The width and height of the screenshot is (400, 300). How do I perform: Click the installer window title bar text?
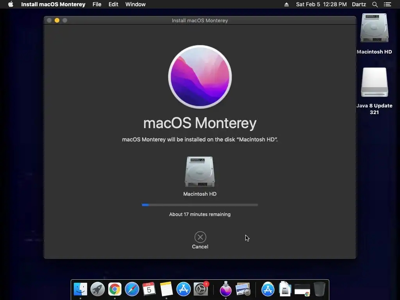pos(200,20)
